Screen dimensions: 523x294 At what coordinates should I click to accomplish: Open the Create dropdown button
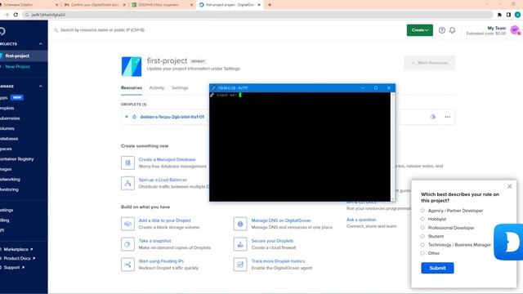(419, 30)
